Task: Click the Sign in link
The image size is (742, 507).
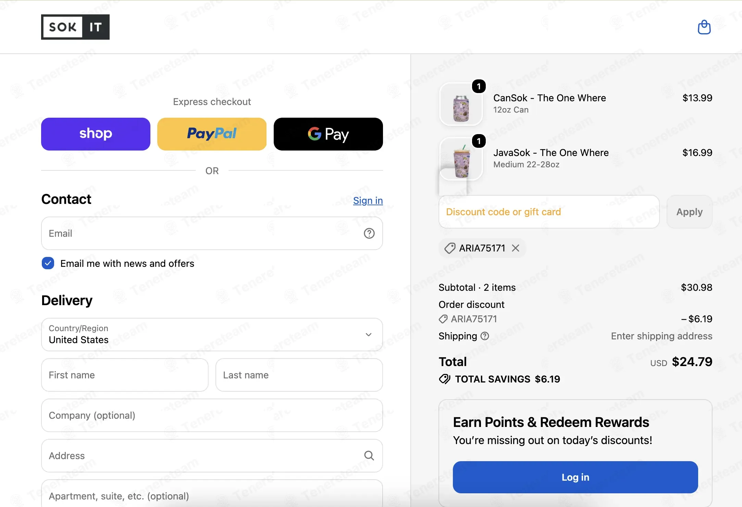Action: click(368, 200)
